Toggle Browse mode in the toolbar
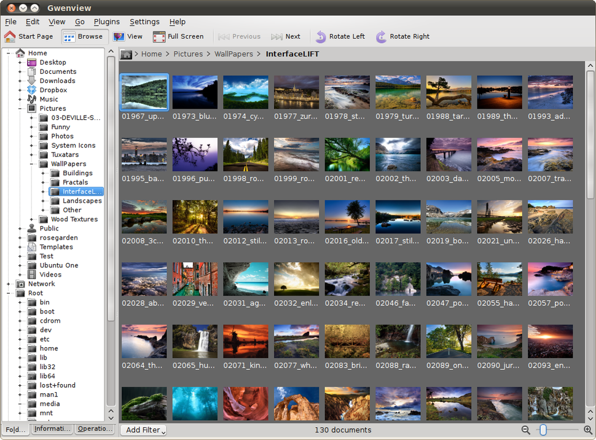 84,36
